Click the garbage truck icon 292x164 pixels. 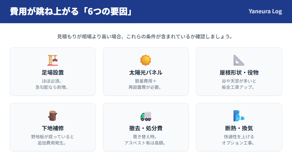146,116
